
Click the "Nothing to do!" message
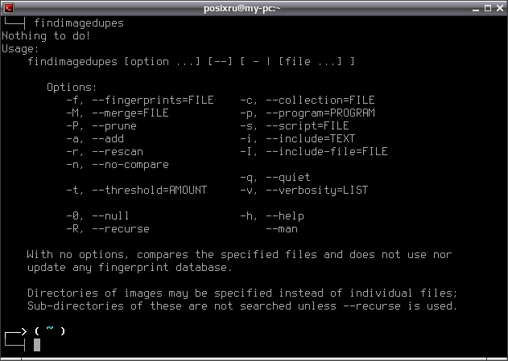pos(46,35)
